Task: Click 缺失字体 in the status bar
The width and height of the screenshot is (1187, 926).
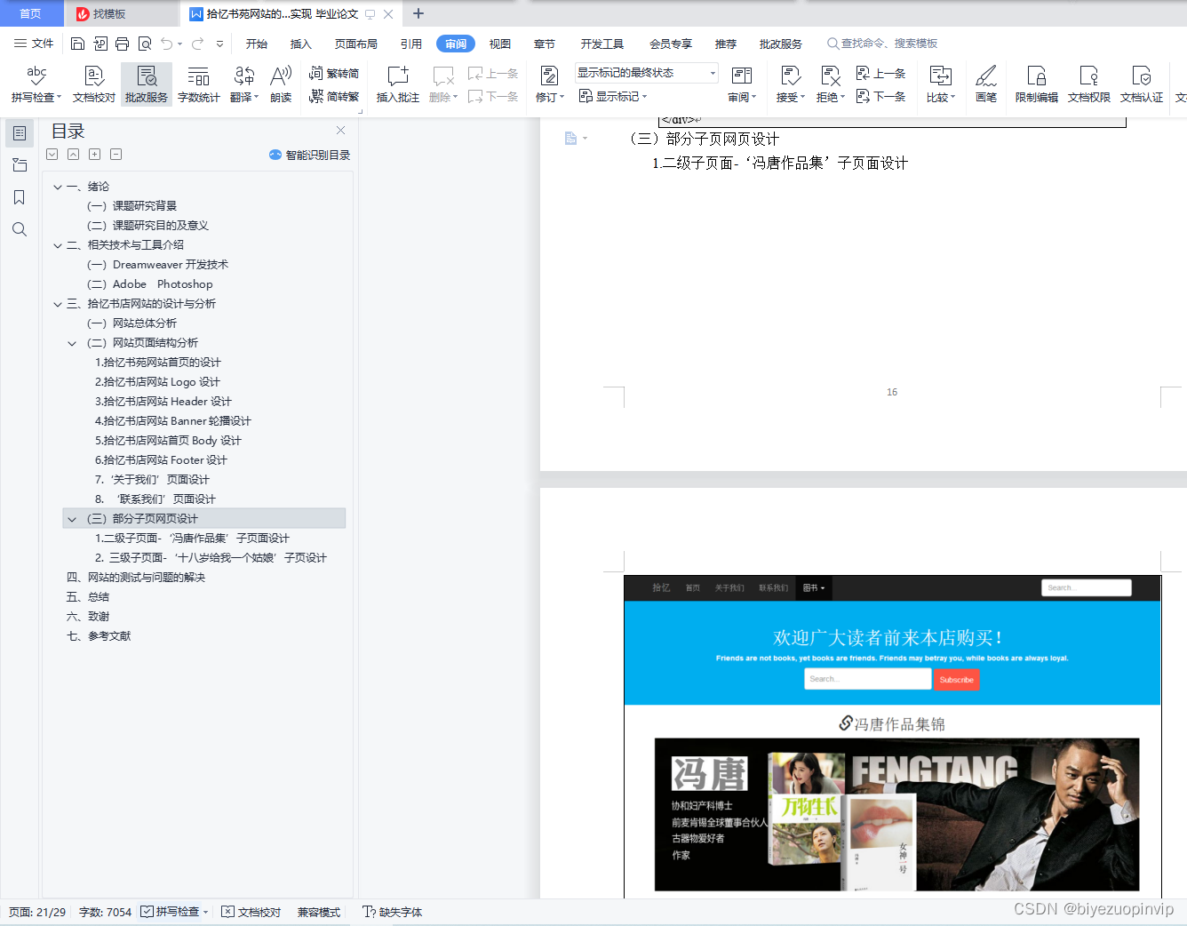Action: click(393, 912)
